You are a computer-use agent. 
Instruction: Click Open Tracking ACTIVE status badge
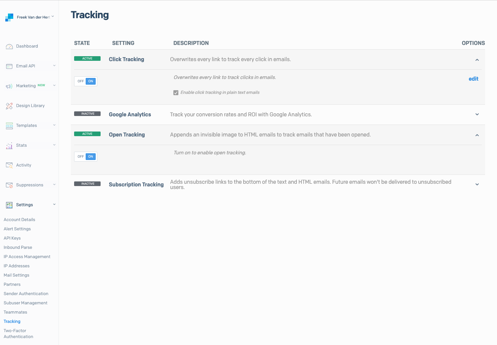(x=87, y=134)
